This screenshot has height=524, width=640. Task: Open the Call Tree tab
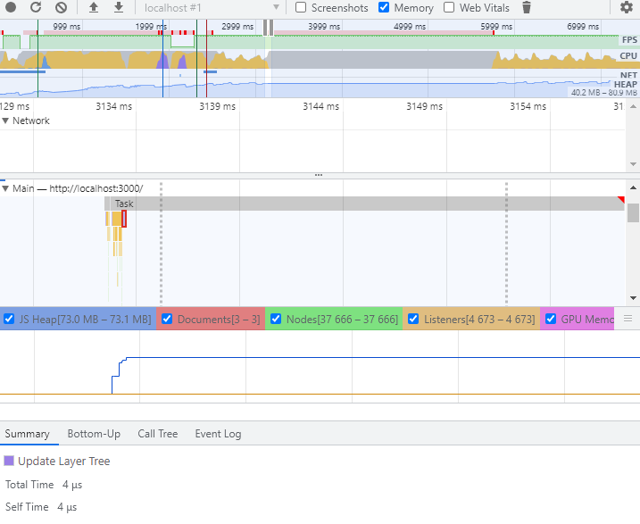pos(158,434)
